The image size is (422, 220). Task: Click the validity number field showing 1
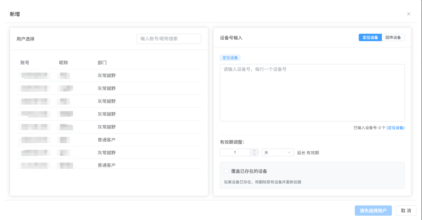235,152
